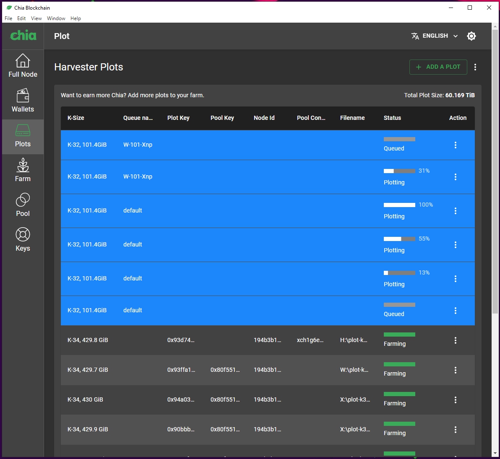Image resolution: width=500 pixels, height=459 pixels.
Task: Open the Help menu
Action: [76, 18]
